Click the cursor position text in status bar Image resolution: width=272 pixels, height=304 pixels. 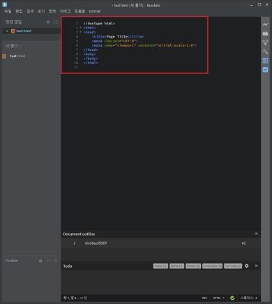tap(75, 298)
